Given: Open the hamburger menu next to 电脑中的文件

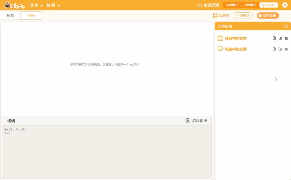Looking at the screenshot, I should 286,49.
